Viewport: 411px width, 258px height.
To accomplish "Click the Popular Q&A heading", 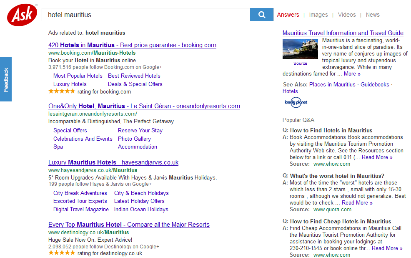I will click(298, 120).
